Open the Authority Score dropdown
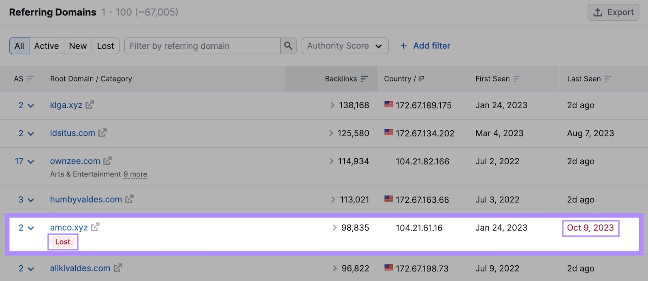The height and width of the screenshot is (281, 648). tap(345, 46)
